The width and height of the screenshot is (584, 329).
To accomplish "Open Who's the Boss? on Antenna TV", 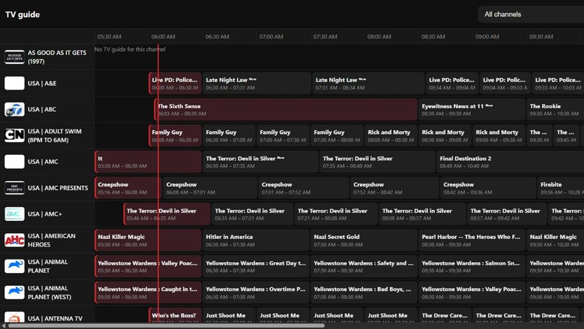I will [175, 316].
